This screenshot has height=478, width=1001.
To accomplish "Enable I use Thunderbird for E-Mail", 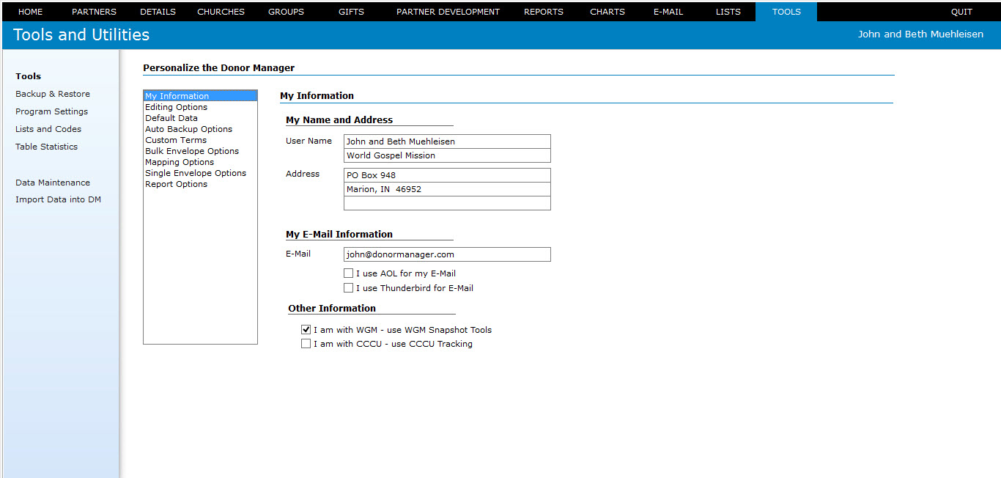I will pos(349,288).
